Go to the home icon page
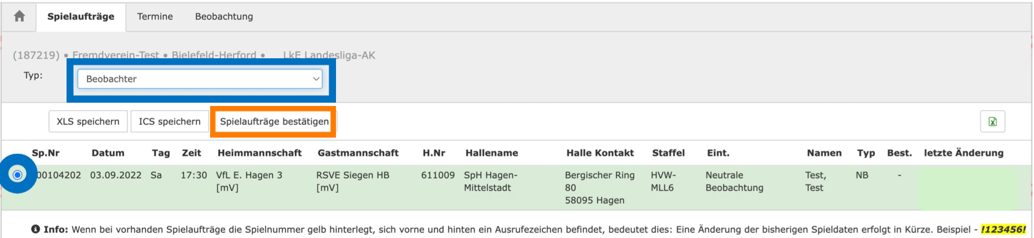Viewport: 1034px width, 238px height. tap(19, 17)
